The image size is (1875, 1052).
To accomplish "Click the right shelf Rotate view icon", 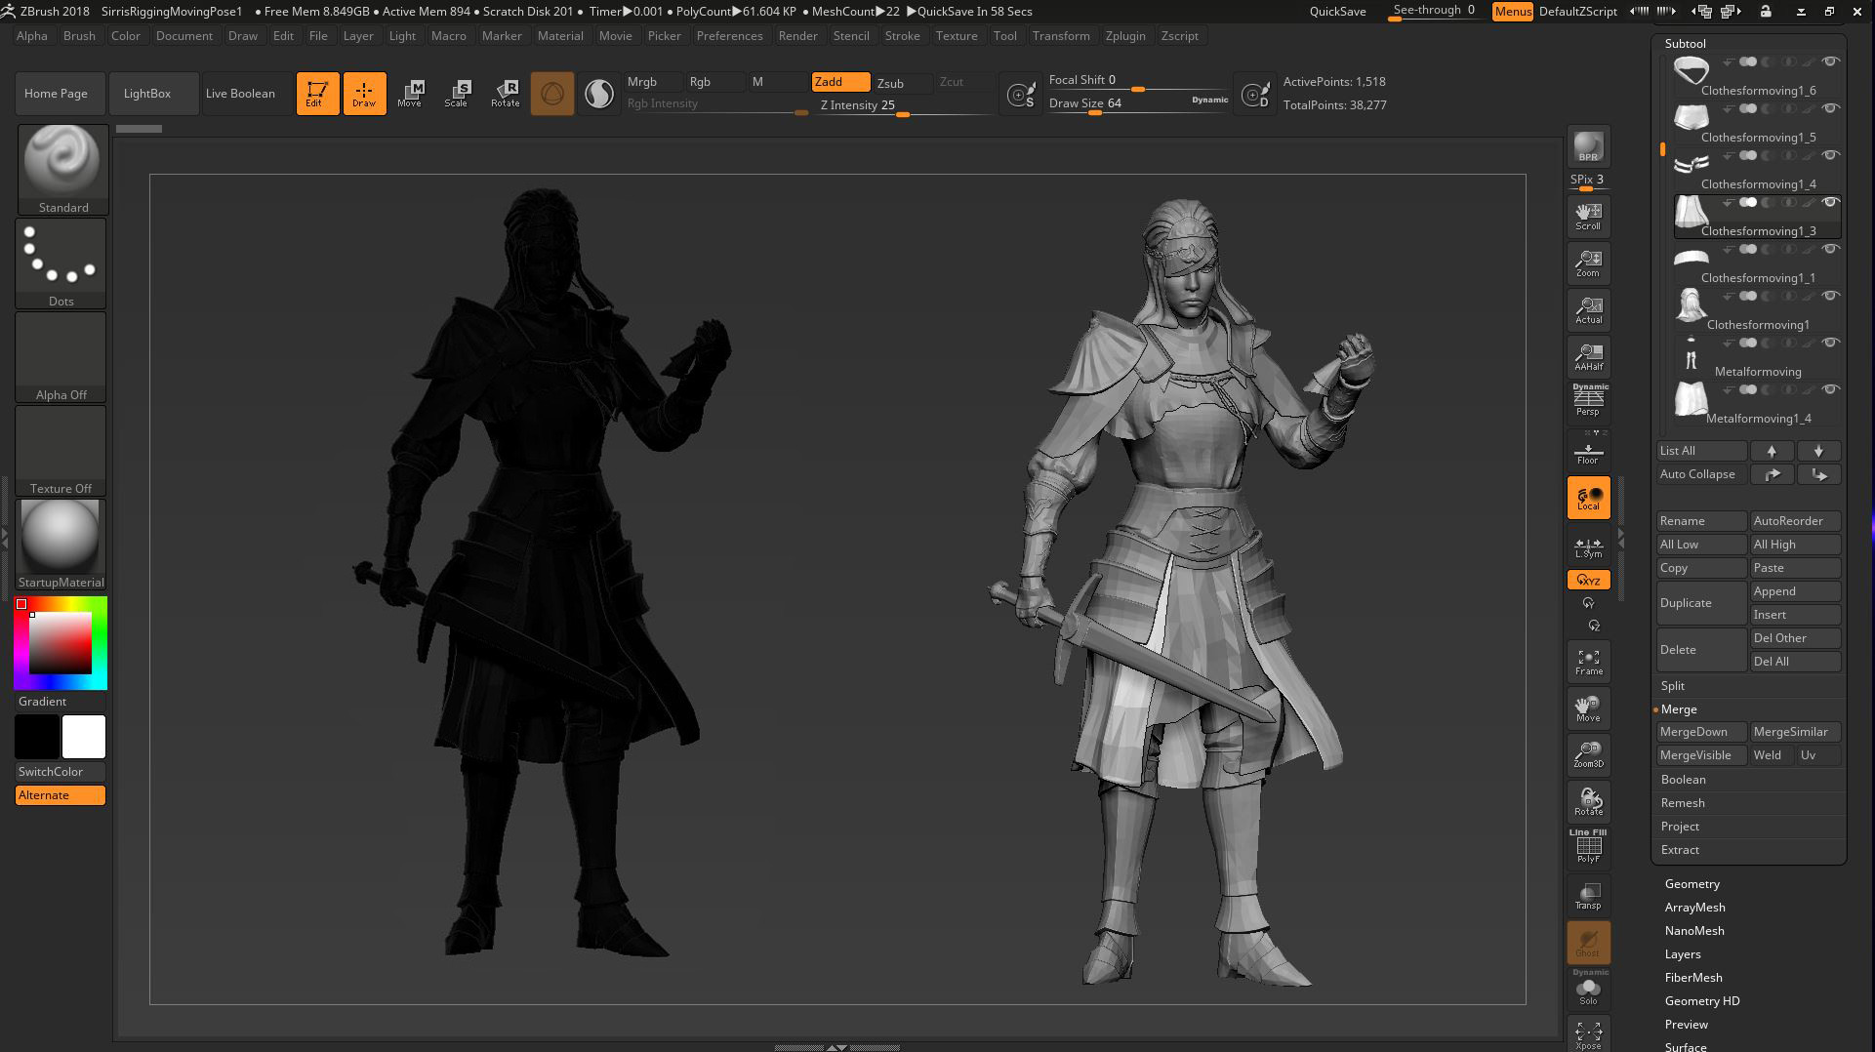I will pyautogui.click(x=1588, y=802).
